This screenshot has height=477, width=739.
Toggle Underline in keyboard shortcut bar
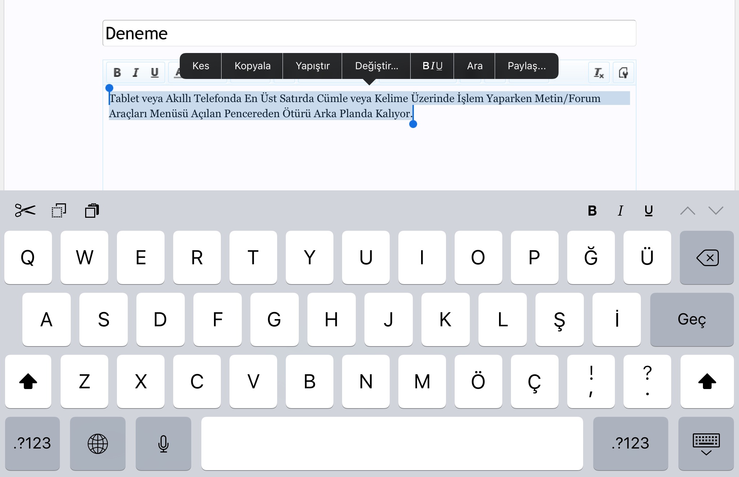coord(648,211)
